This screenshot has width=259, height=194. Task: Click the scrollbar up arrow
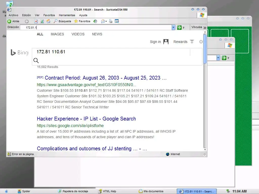(x=205, y=32)
